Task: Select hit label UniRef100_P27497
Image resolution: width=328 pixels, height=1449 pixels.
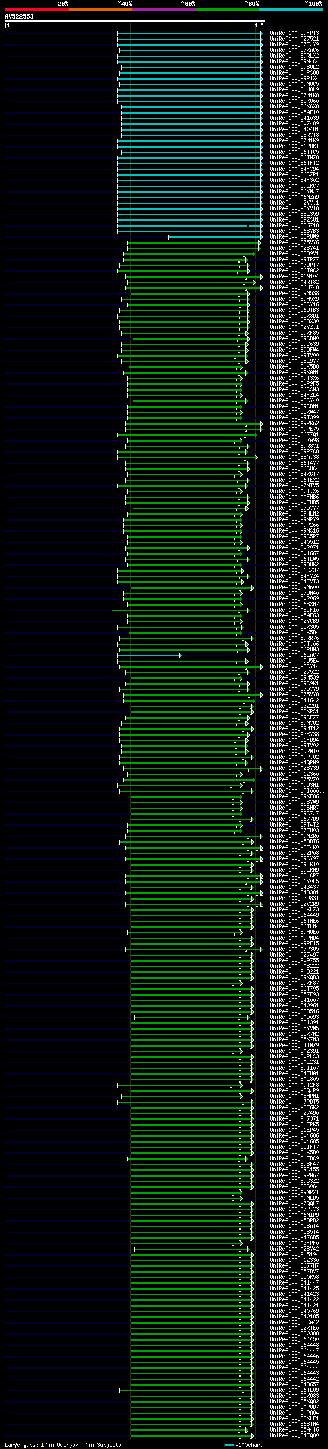Action: [x=294, y=955]
